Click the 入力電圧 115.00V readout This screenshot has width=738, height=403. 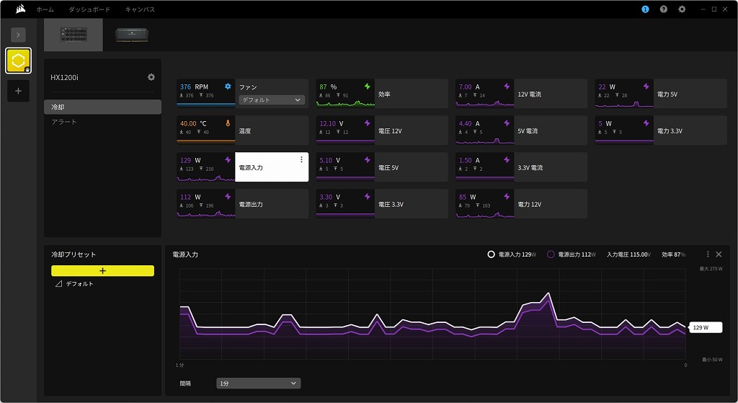pyautogui.click(x=628, y=254)
